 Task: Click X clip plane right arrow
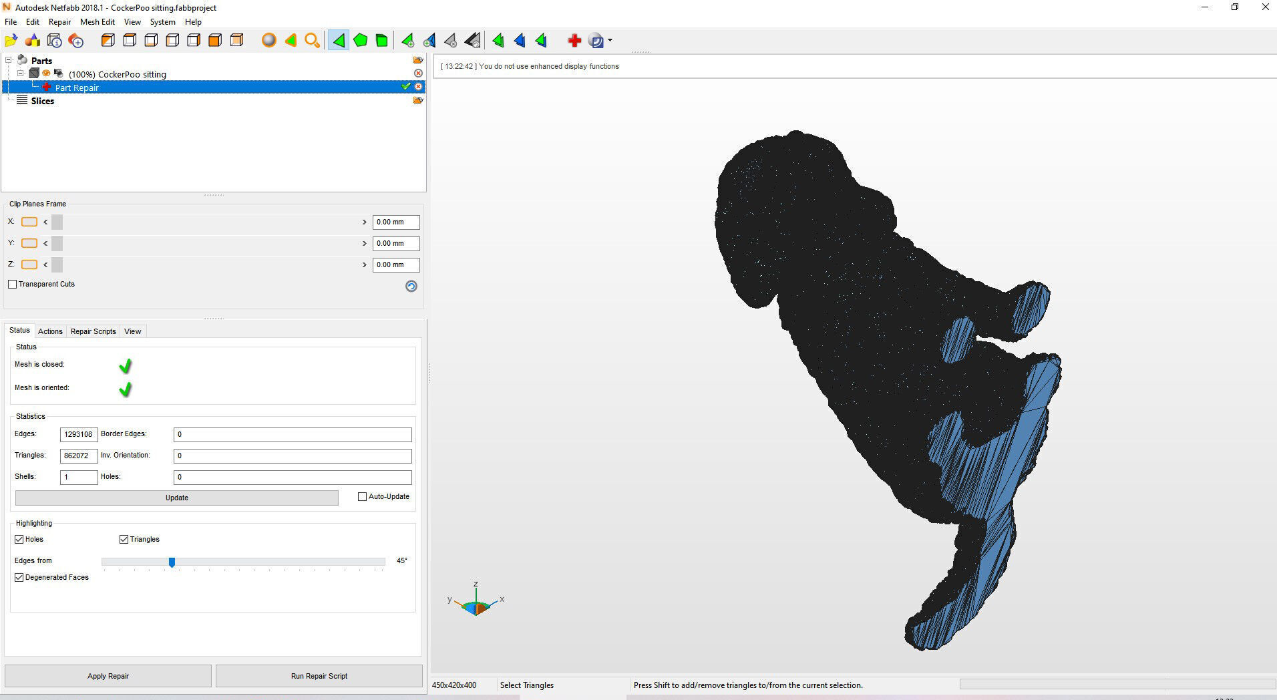[365, 222]
